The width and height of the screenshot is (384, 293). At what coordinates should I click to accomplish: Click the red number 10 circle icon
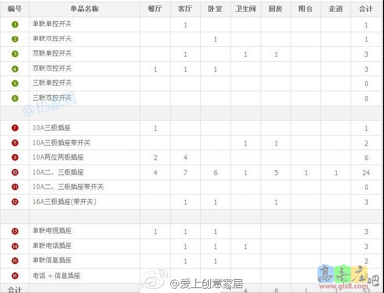click(15, 172)
